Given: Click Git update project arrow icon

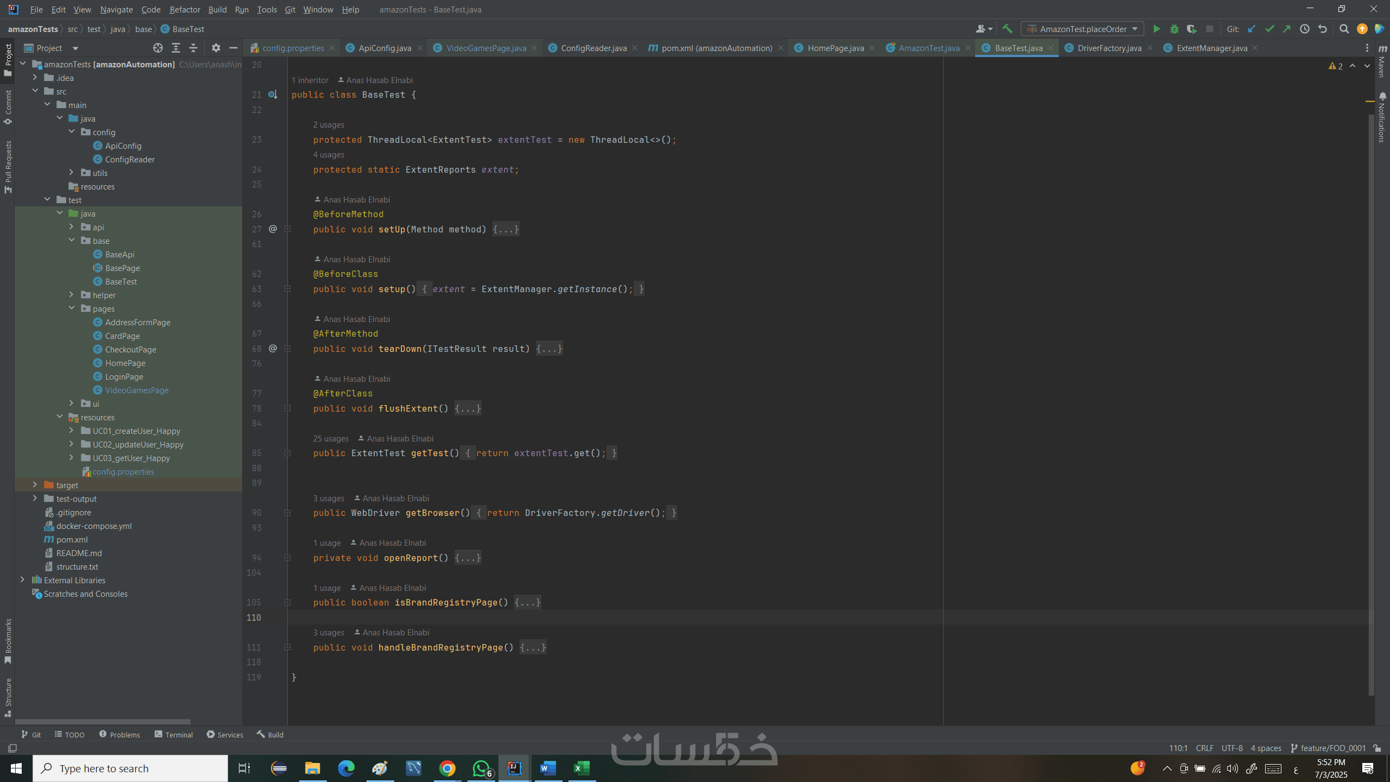Looking at the screenshot, I should (x=1252, y=29).
